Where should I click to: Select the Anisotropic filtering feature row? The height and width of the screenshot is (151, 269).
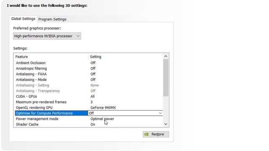point(89,68)
